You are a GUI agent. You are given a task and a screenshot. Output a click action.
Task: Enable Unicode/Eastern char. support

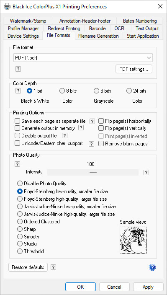[x=17, y=143]
